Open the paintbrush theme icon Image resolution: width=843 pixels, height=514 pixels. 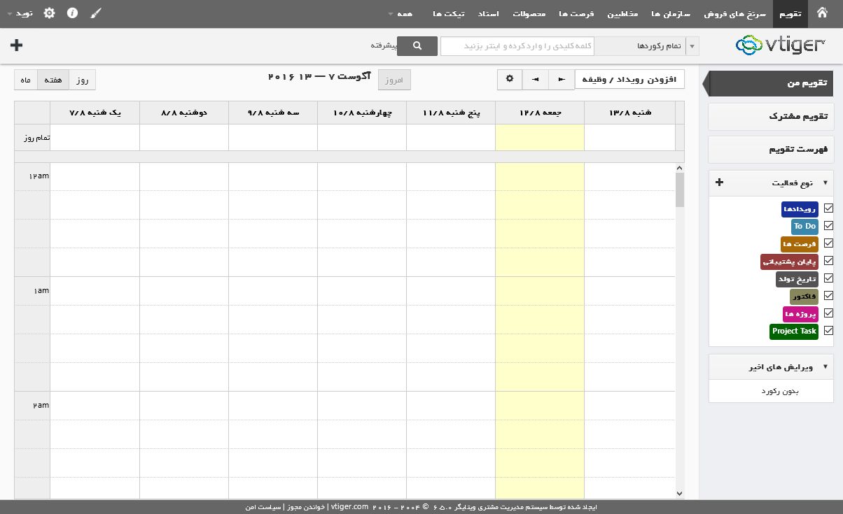[x=96, y=13]
